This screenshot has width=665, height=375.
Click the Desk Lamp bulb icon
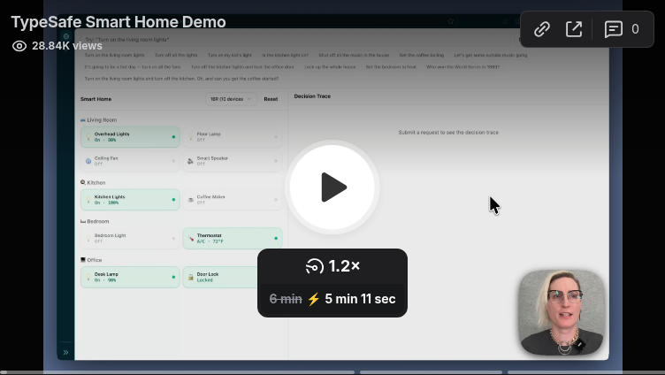coord(88,277)
